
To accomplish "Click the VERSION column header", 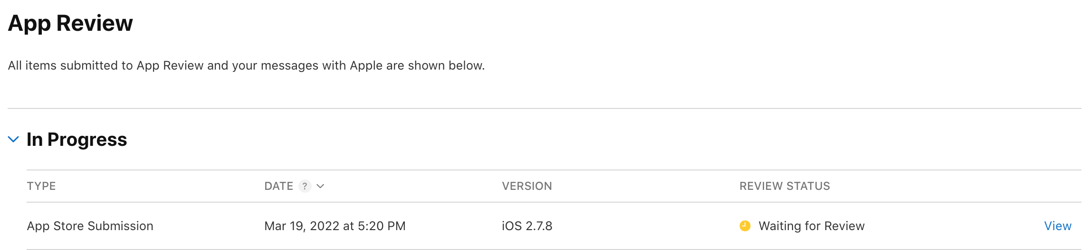I will click(x=527, y=186).
